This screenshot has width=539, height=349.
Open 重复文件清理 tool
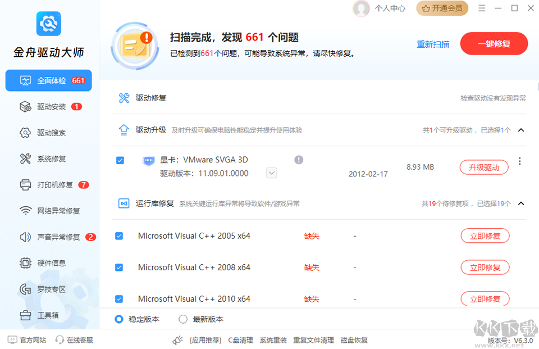click(313, 340)
